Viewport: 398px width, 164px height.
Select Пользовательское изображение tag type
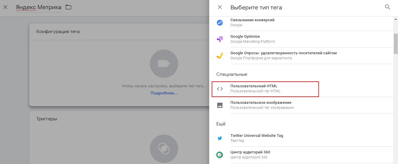[305, 105]
